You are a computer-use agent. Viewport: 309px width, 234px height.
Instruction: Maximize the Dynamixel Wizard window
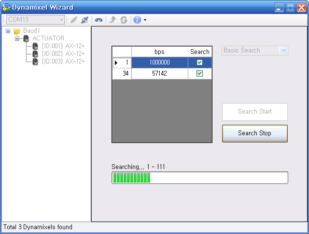tap(290, 8)
